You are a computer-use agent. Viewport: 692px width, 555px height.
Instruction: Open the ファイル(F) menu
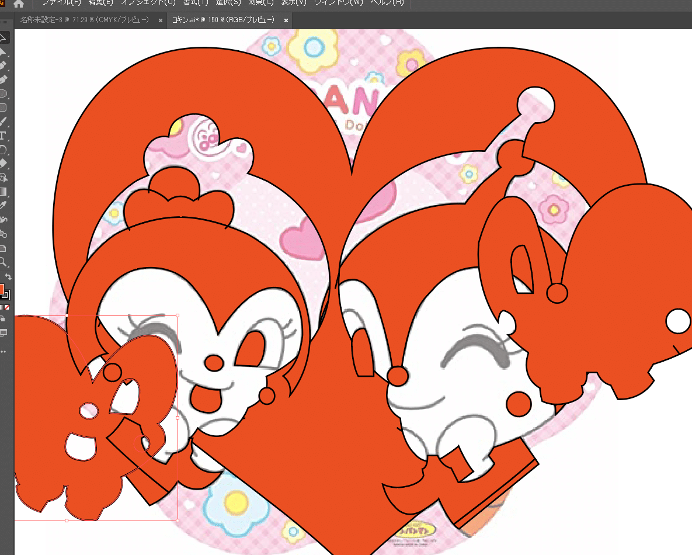(61, 3)
